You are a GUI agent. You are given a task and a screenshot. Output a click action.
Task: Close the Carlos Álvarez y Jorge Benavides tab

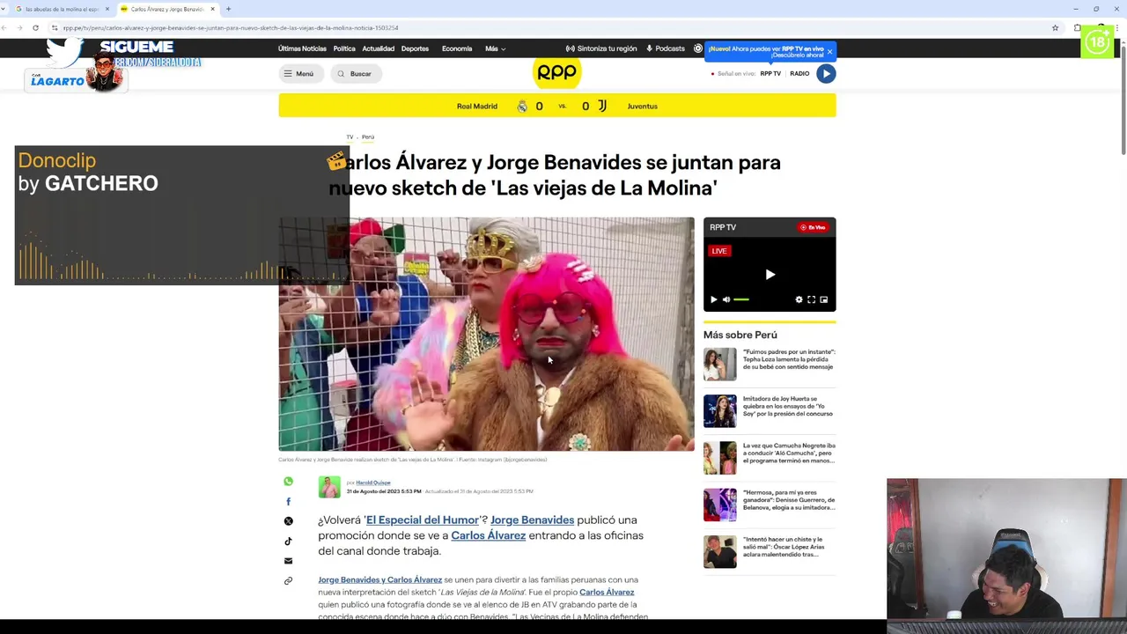pos(212,9)
